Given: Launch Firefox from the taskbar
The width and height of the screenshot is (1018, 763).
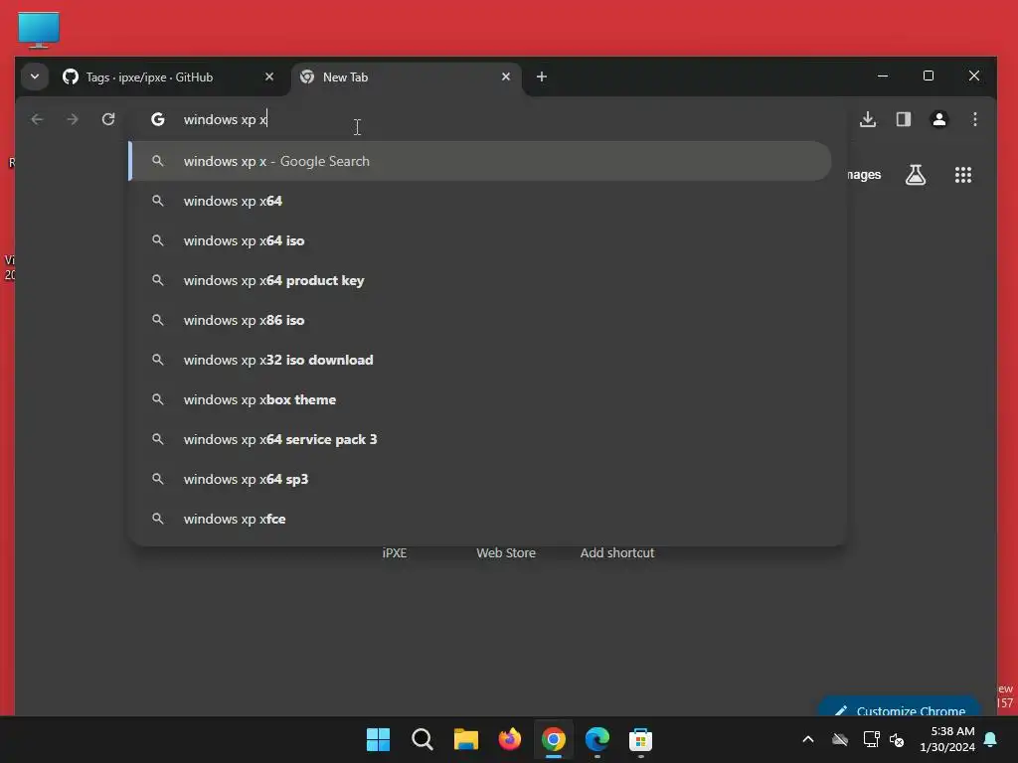Looking at the screenshot, I should pos(510,739).
